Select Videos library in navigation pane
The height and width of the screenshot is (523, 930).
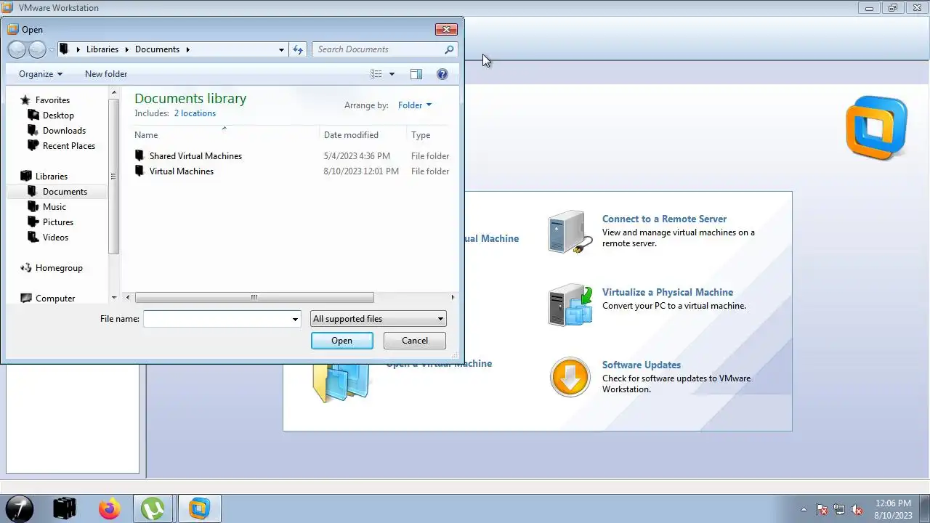(x=55, y=238)
